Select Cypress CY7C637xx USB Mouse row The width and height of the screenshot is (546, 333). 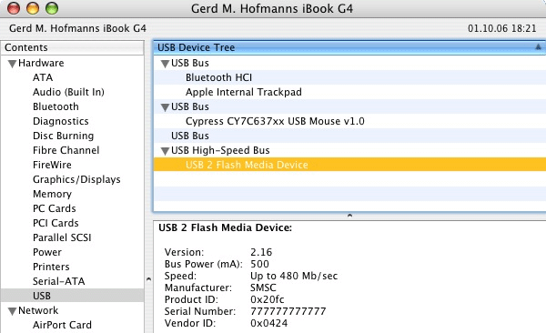349,121
